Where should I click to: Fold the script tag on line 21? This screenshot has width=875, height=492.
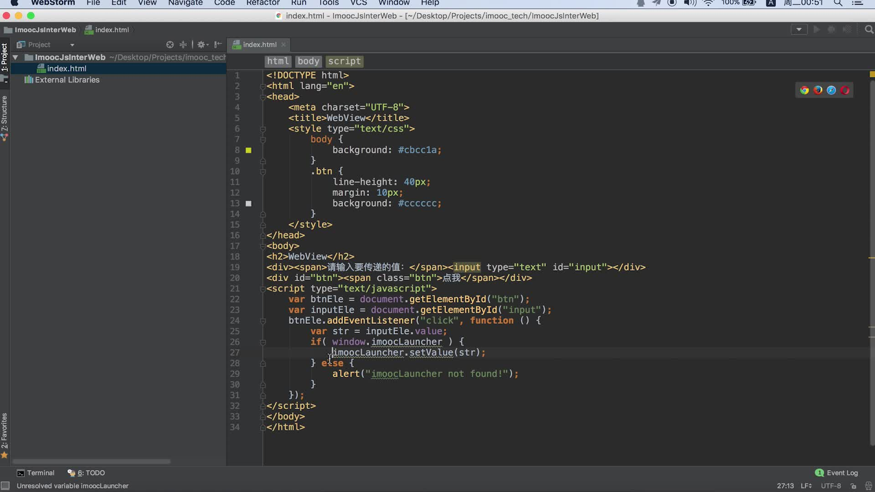(x=263, y=289)
